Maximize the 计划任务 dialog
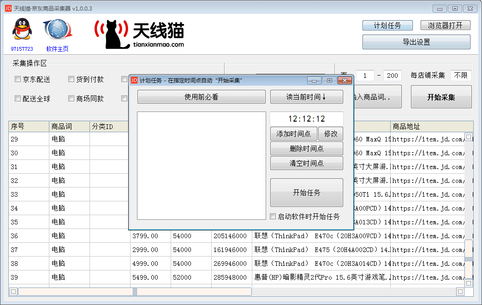The height and width of the screenshot is (305, 482). coord(329,81)
